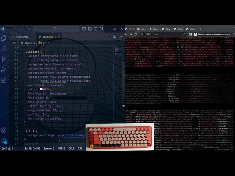Click text-fill-color property on line 19
Image resolution: width=235 pixels, height=176 pixels.
[54, 81]
